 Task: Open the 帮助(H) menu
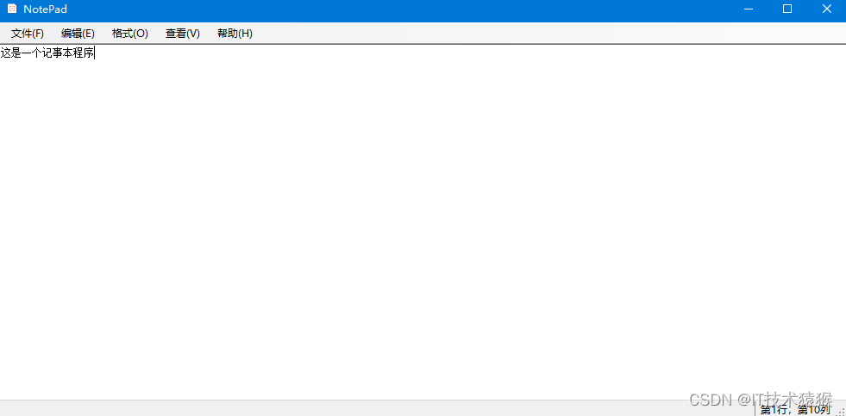[235, 34]
